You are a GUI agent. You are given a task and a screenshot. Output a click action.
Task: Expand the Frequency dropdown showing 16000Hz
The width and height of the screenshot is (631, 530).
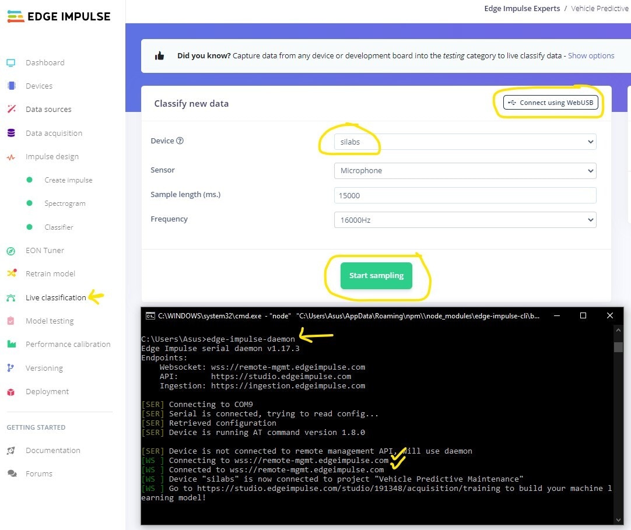point(465,220)
